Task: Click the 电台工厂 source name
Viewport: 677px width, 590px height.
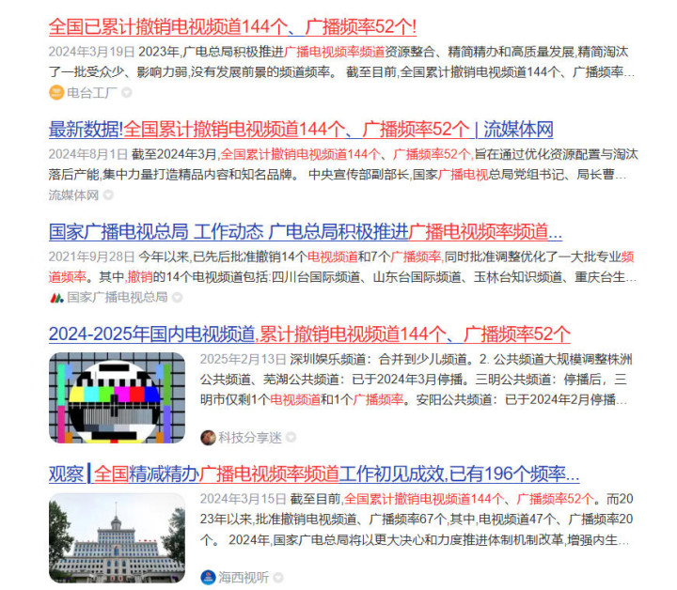Action: [92, 93]
